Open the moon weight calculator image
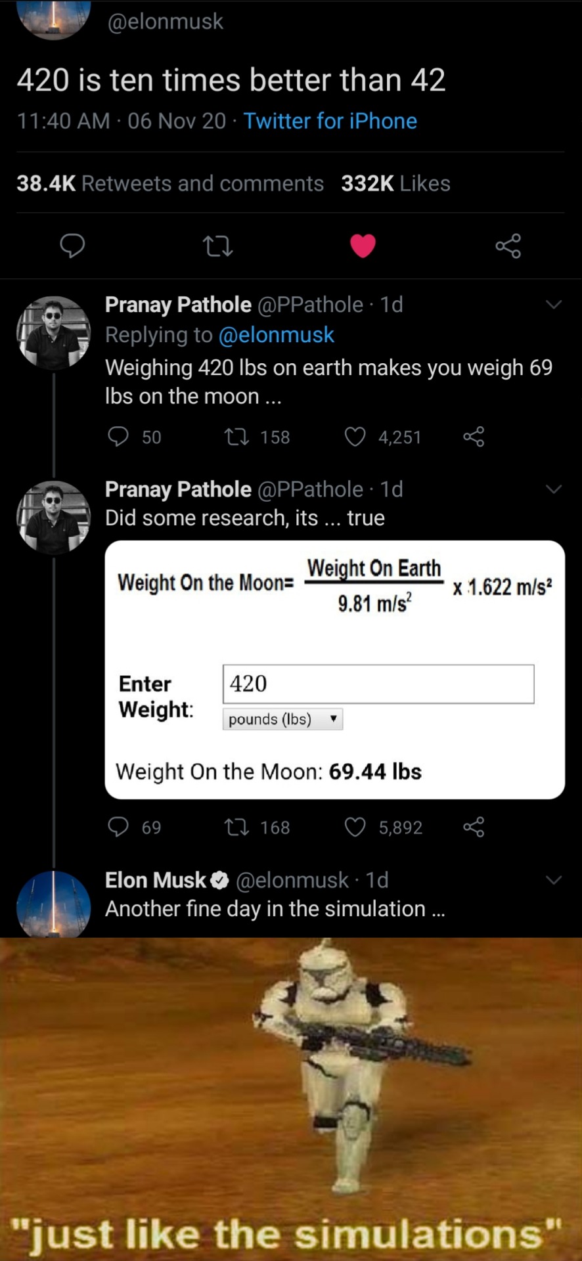The image size is (582, 1261). (x=334, y=669)
